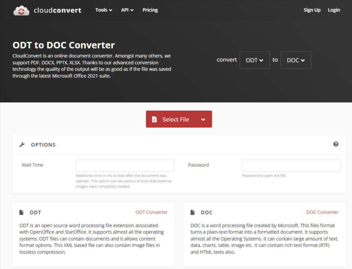Click the wrench icon beside OPTIONS
The height and width of the screenshot is (269, 352).
[22, 144]
